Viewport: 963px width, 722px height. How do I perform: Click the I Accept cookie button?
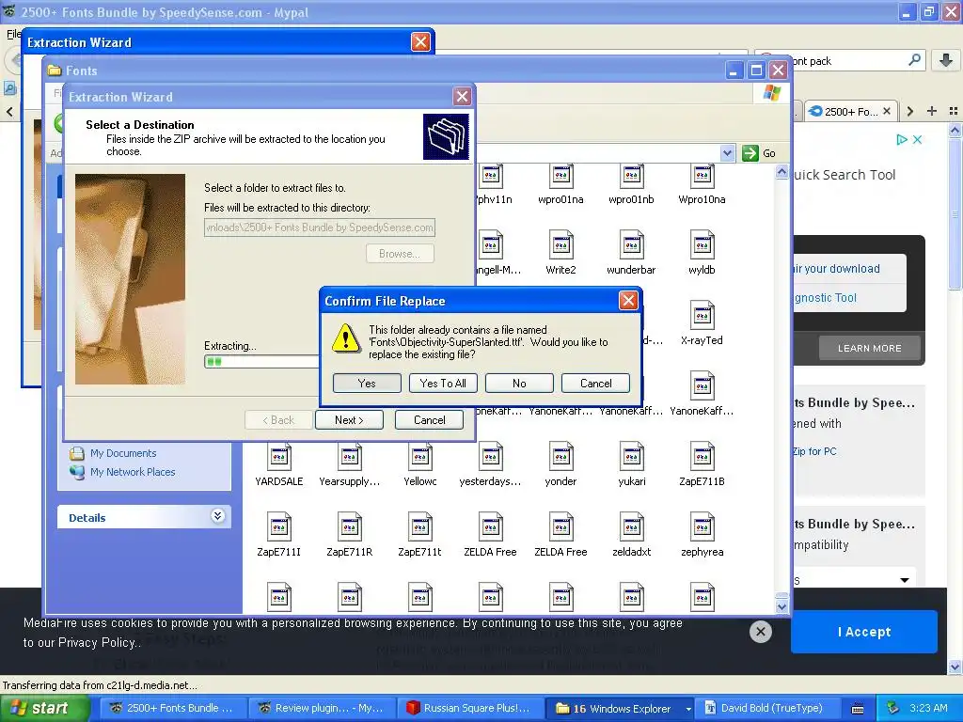864,632
